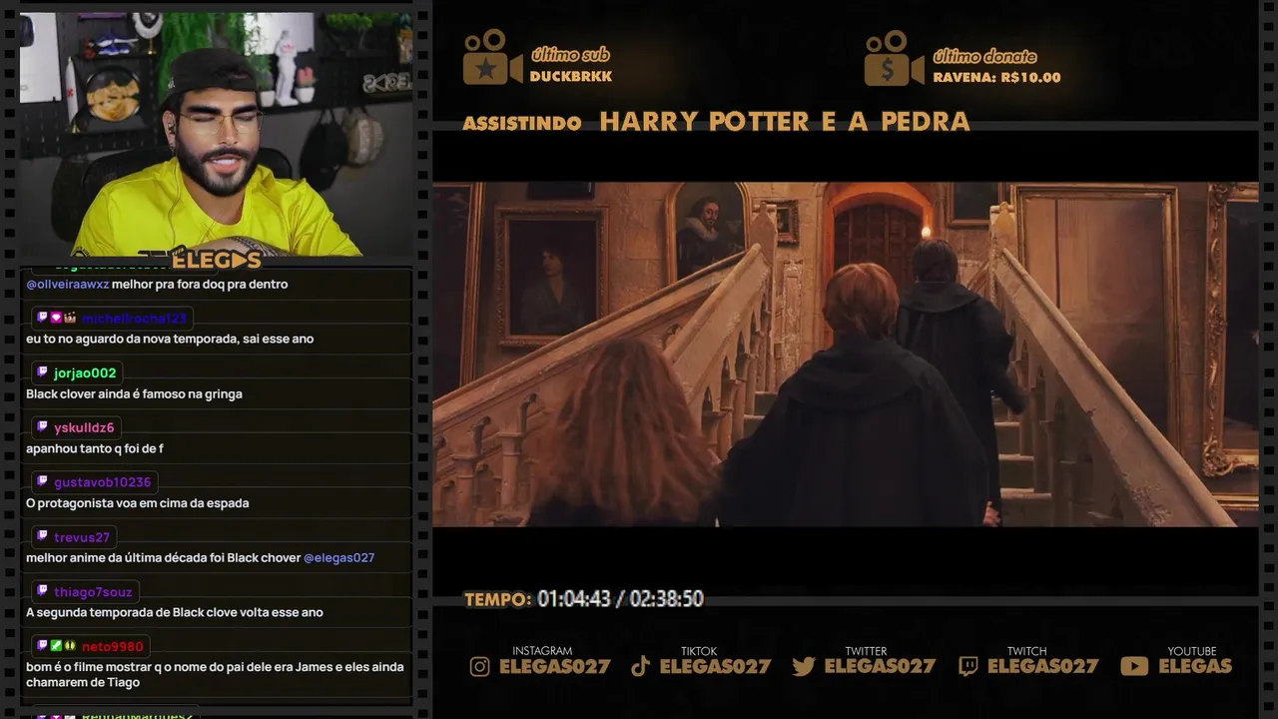This screenshot has width=1278, height=719.
Task: Click the TikTok ELEGAS027 handle text
Action: click(x=715, y=666)
